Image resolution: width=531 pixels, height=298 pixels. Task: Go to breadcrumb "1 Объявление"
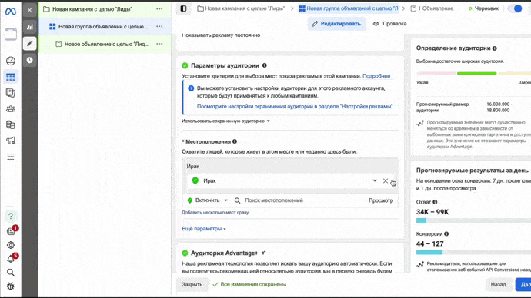432,8
